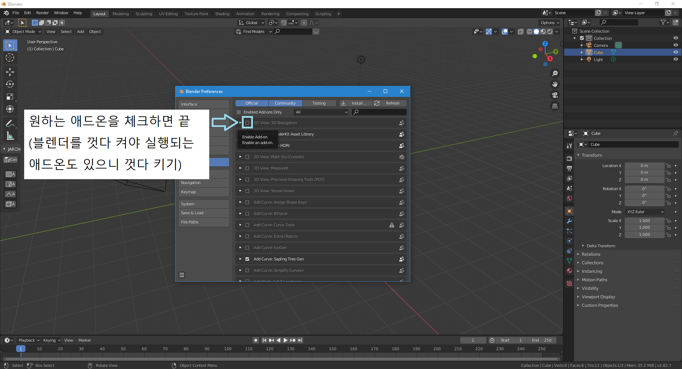The image size is (682, 369).
Task: Toggle camera view icon in viewport
Action: pos(554,95)
